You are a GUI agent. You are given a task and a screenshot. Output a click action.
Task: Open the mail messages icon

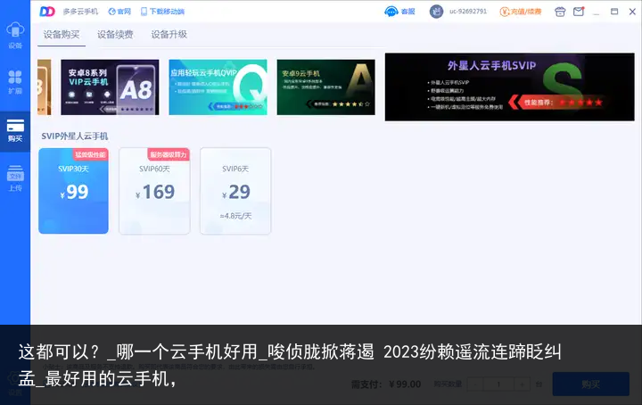579,12
